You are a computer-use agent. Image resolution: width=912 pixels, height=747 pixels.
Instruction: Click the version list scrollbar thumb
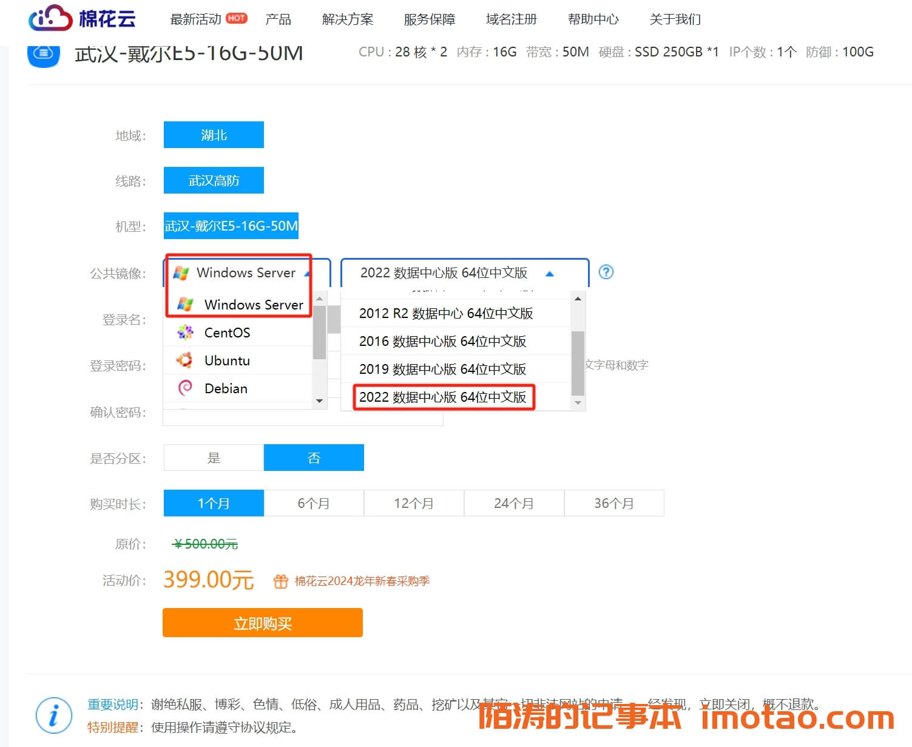pyautogui.click(x=578, y=363)
